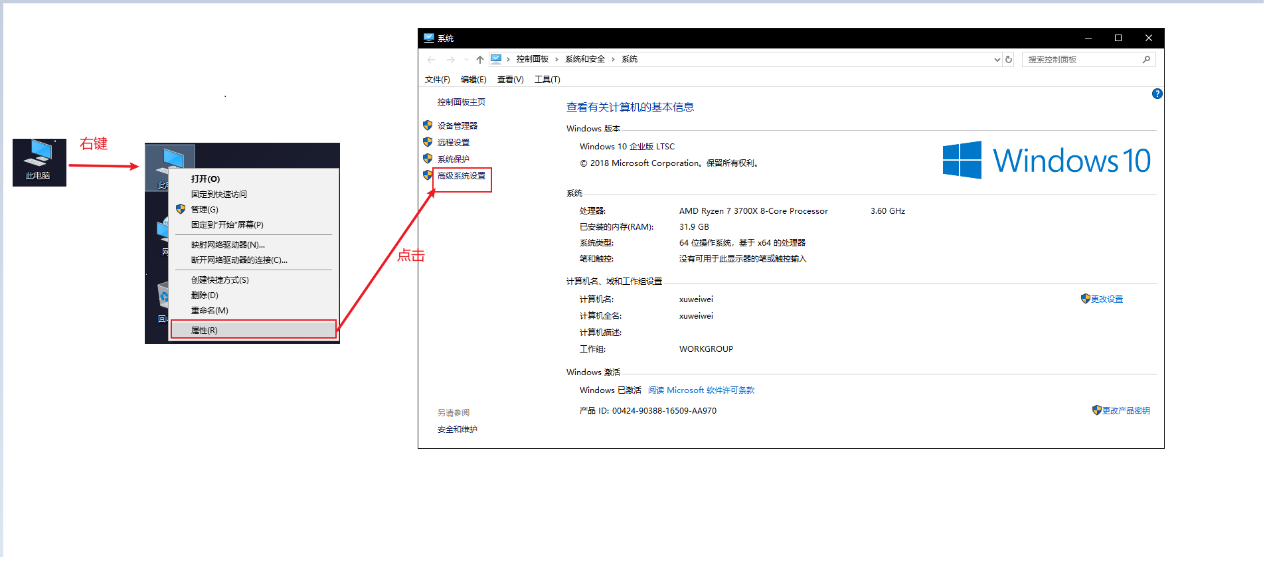This screenshot has height=563, width=1271.
Task: Click product ID 00424-90388-16509-AA970 text
Action: [x=664, y=410]
